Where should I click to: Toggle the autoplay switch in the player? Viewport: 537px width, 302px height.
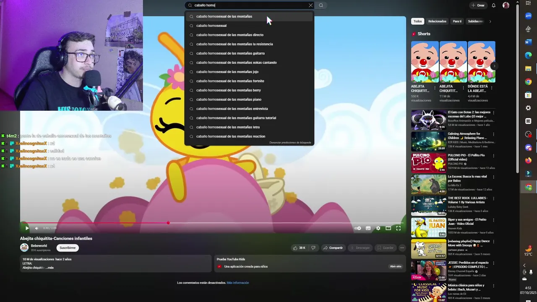pyautogui.click(x=357, y=228)
